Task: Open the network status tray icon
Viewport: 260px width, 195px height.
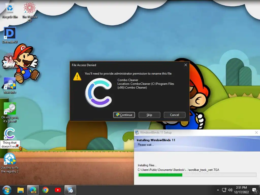Action: (x=224, y=190)
